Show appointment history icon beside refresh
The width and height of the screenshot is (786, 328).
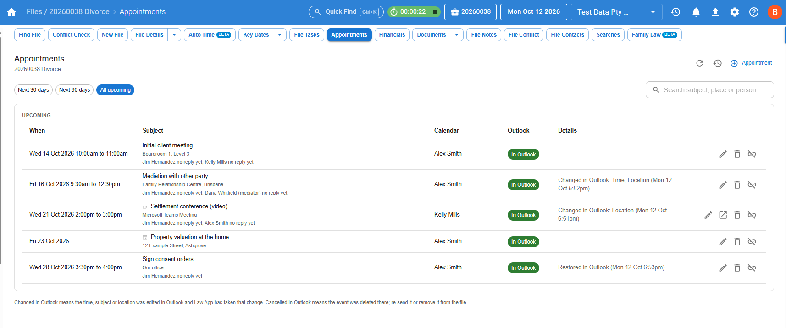coord(718,63)
